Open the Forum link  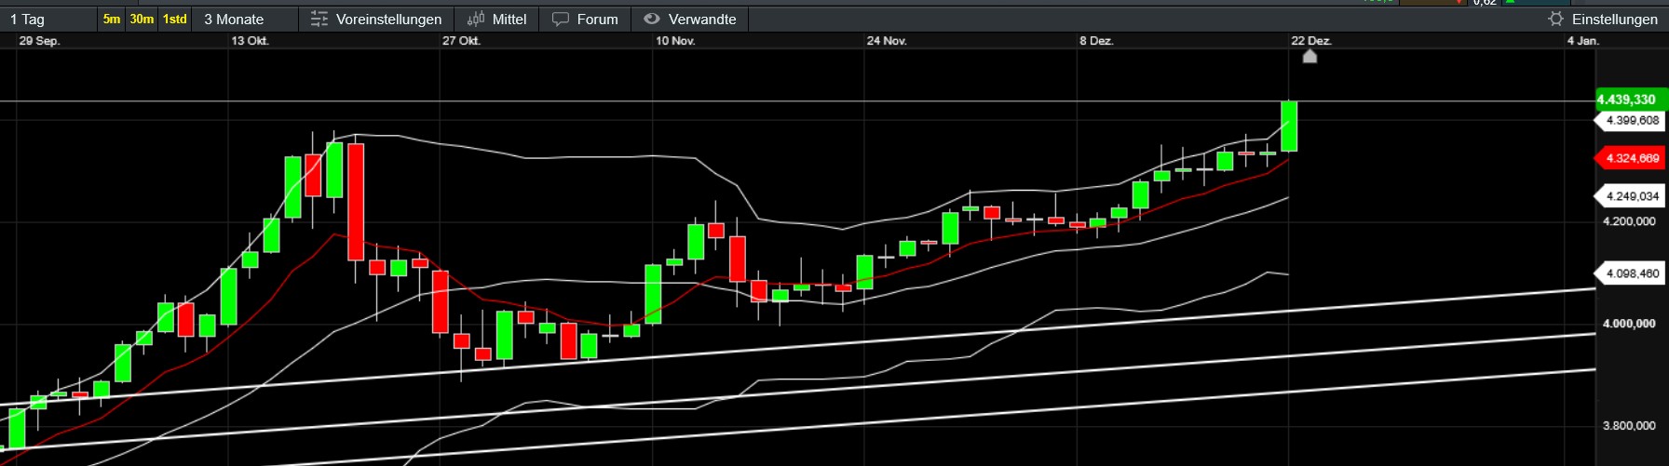pos(597,19)
